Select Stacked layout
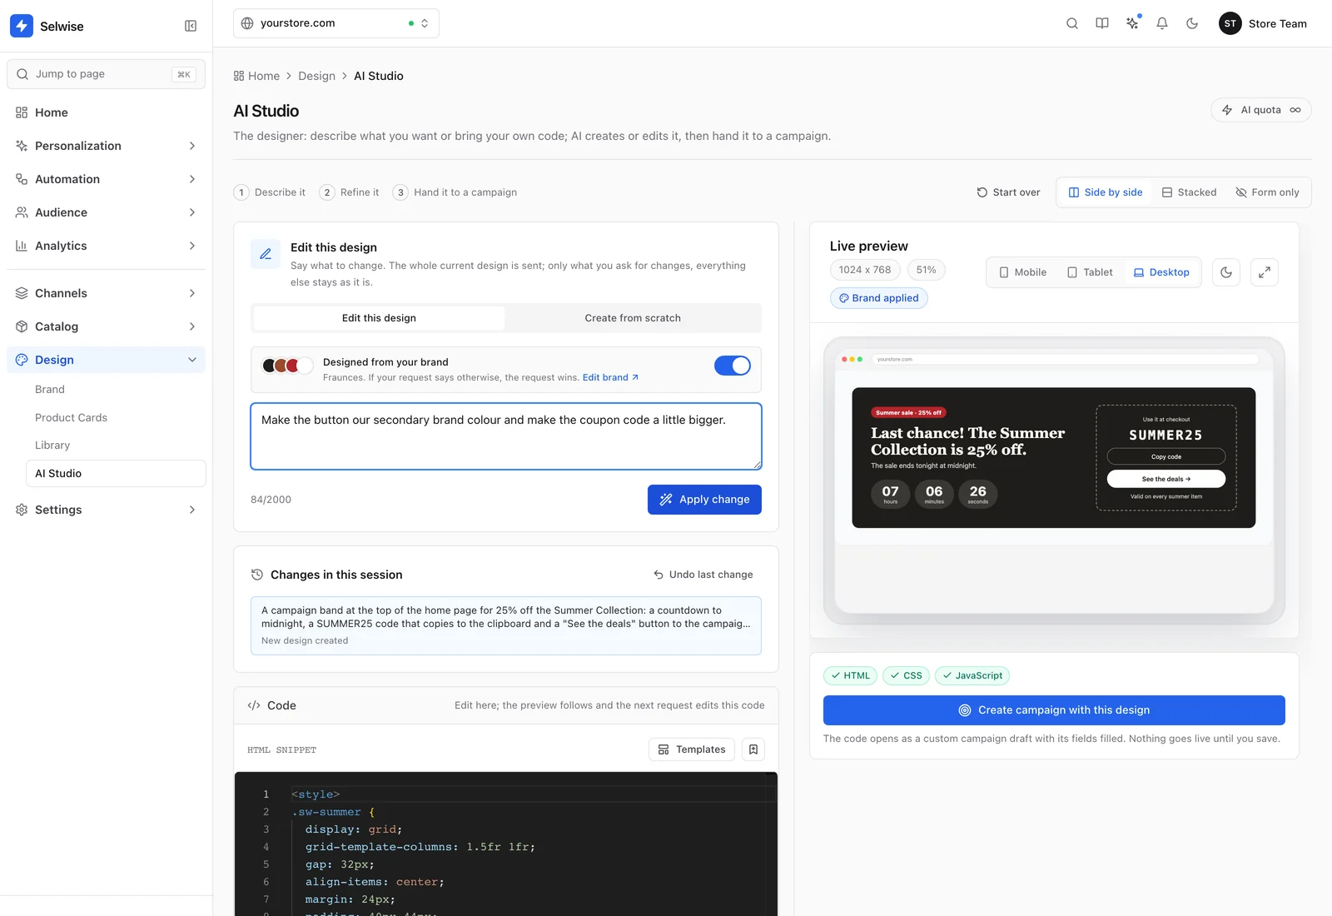 coord(1189,192)
